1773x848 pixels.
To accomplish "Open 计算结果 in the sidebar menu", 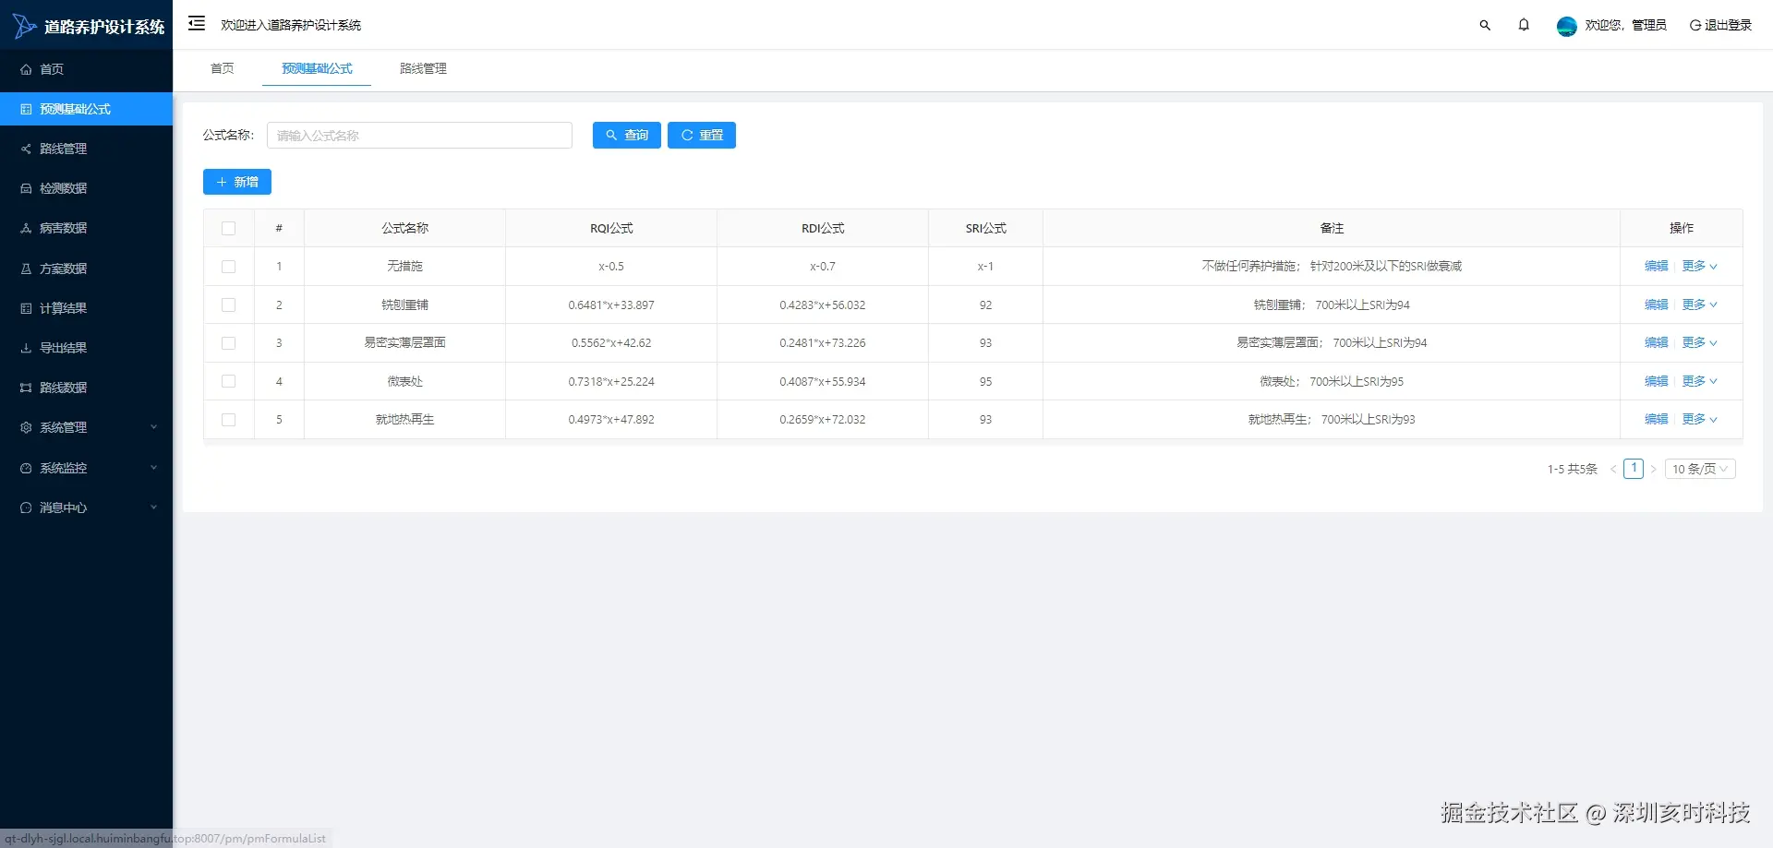I will coord(86,308).
